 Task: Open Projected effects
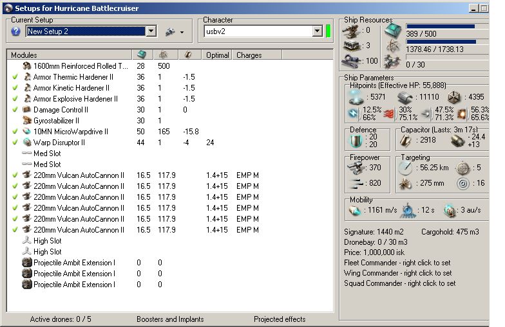(280, 319)
